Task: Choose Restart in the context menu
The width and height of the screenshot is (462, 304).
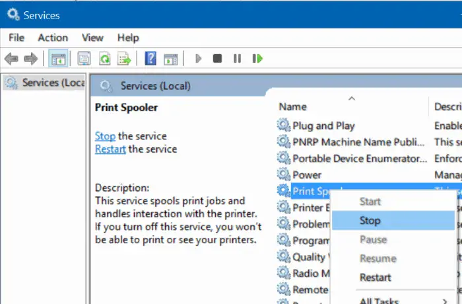Action: pyautogui.click(x=376, y=278)
